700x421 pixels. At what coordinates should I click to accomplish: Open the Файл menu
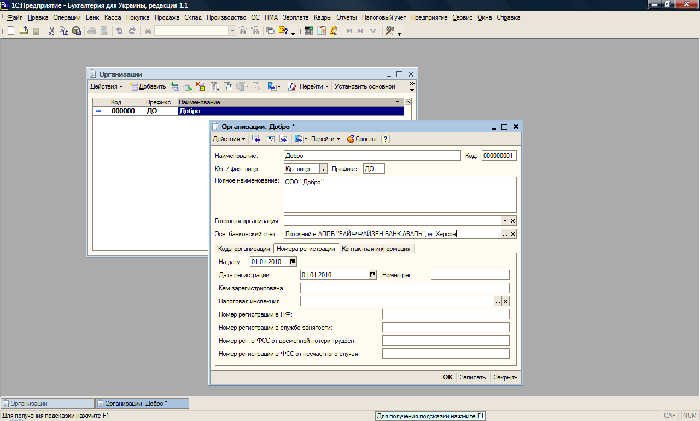(15, 17)
